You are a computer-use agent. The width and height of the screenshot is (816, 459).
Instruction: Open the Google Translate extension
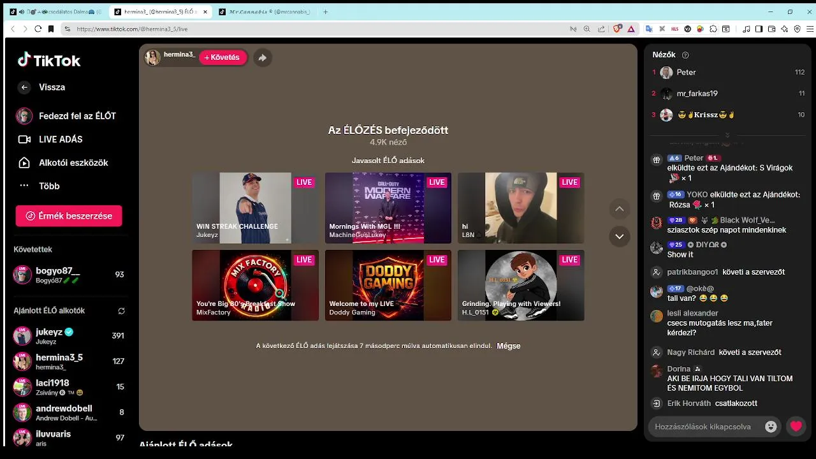(x=649, y=29)
